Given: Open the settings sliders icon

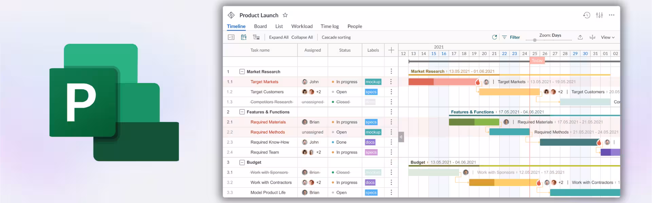Looking at the screenshot, I should (599, 15).
